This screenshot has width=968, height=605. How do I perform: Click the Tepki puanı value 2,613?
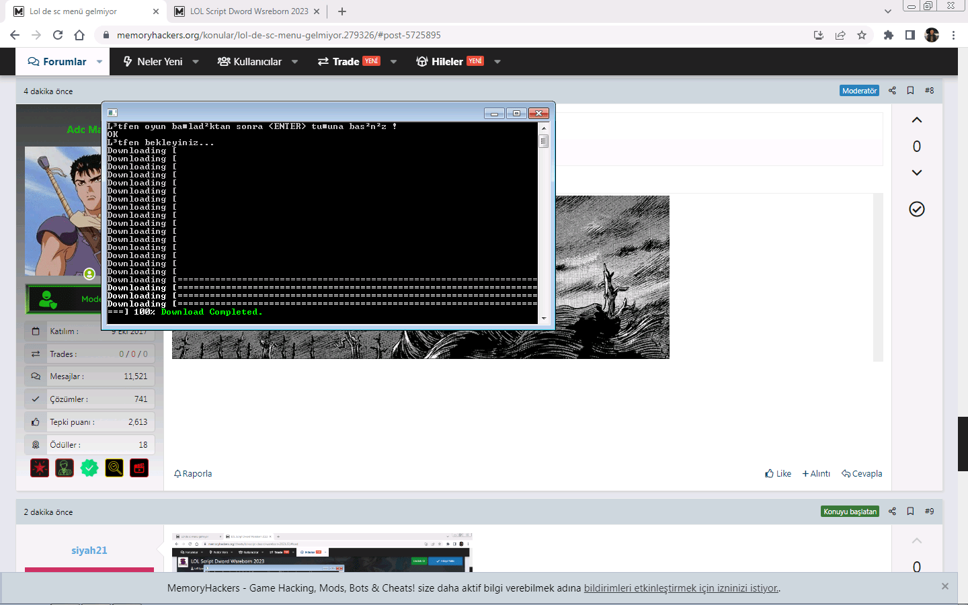click(138, 422)
